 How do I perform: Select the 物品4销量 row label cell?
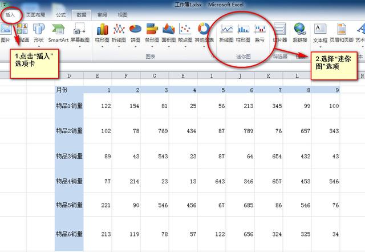pyautogui.click(x=69, y=181)
